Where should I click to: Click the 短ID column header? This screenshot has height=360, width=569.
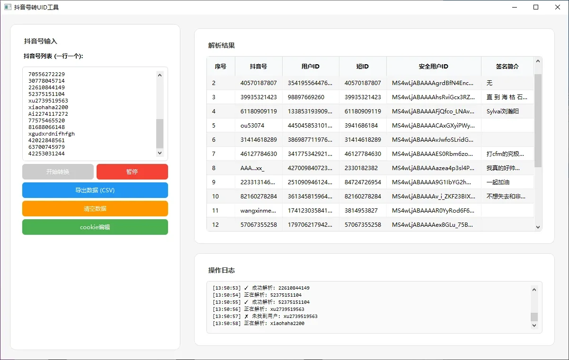coord(363,67)
